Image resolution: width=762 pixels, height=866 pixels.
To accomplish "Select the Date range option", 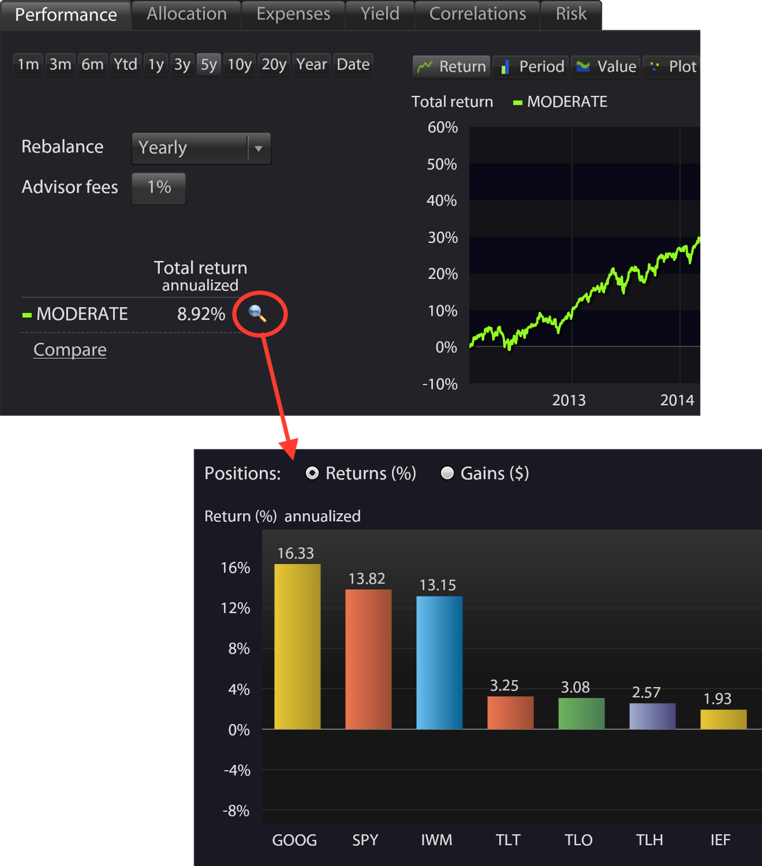I will pos(353,65).
